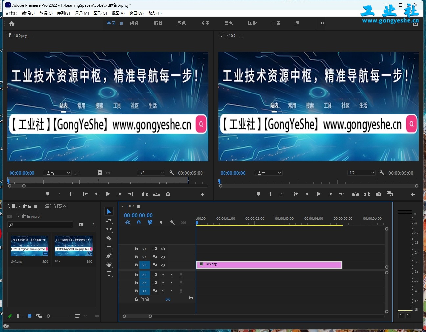Step forward one frame in Program monitor
Image resolution: width=426 pixels, height=332 pixels.
[x=330, y=194]
